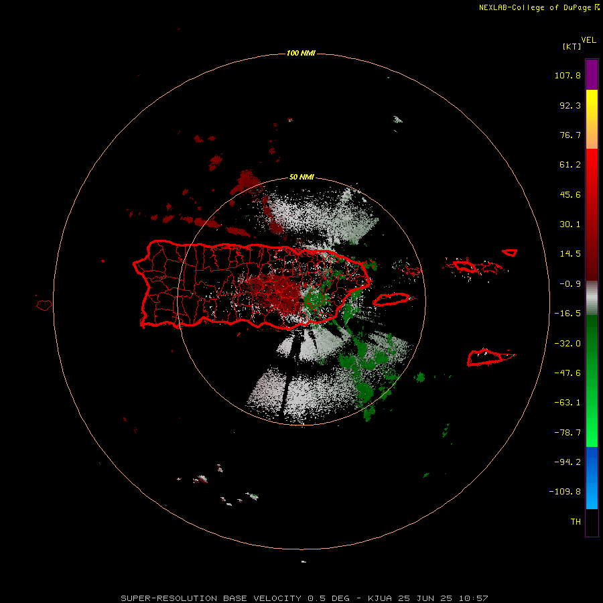Click the -78.7 velocity scale value
Image resolution: width=603 pixels, height=603 pixels.
click(x=567, y=433)
